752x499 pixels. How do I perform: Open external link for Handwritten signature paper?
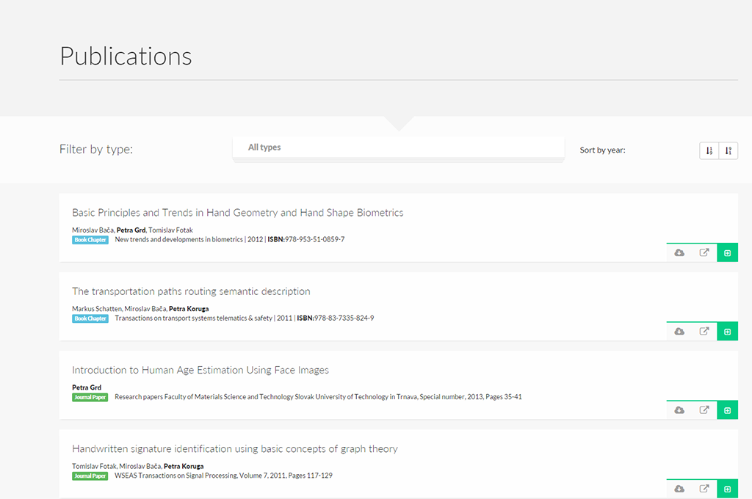click(704, 489)
